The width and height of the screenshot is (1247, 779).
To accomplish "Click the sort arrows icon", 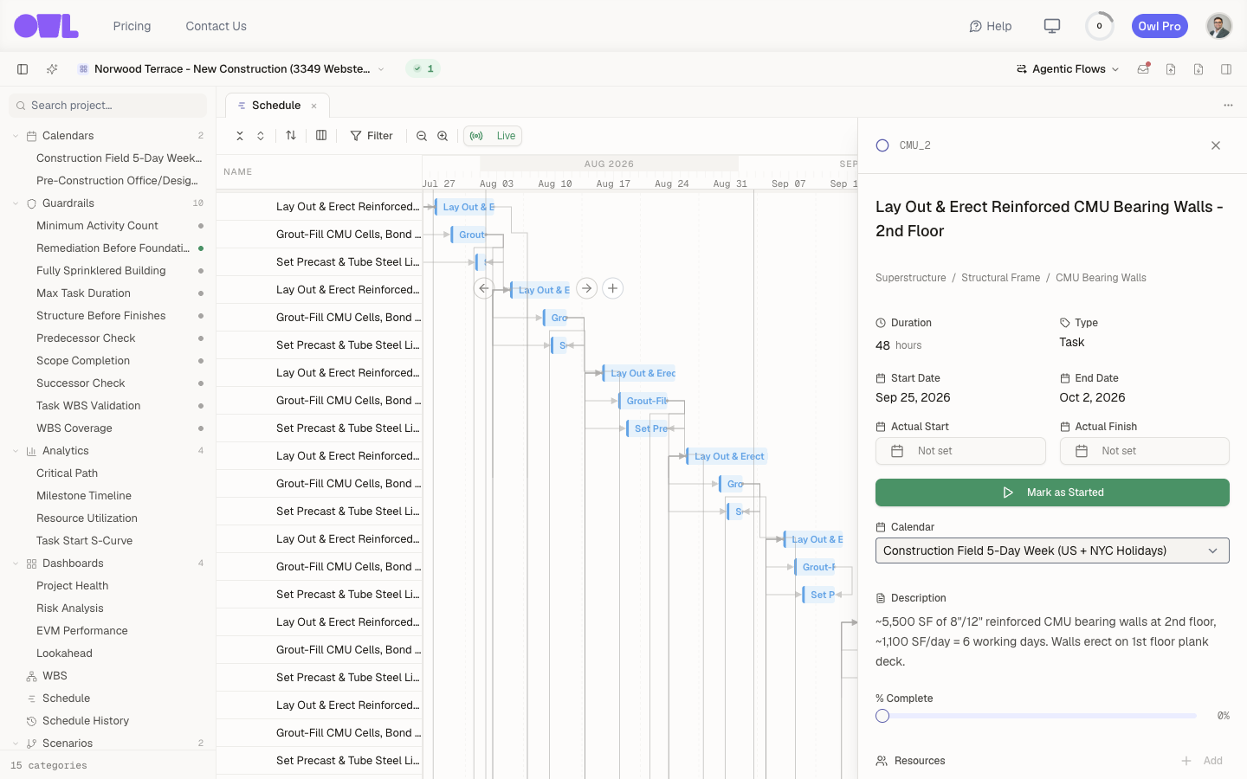I will pyautogui.click(x=291, y=135).
